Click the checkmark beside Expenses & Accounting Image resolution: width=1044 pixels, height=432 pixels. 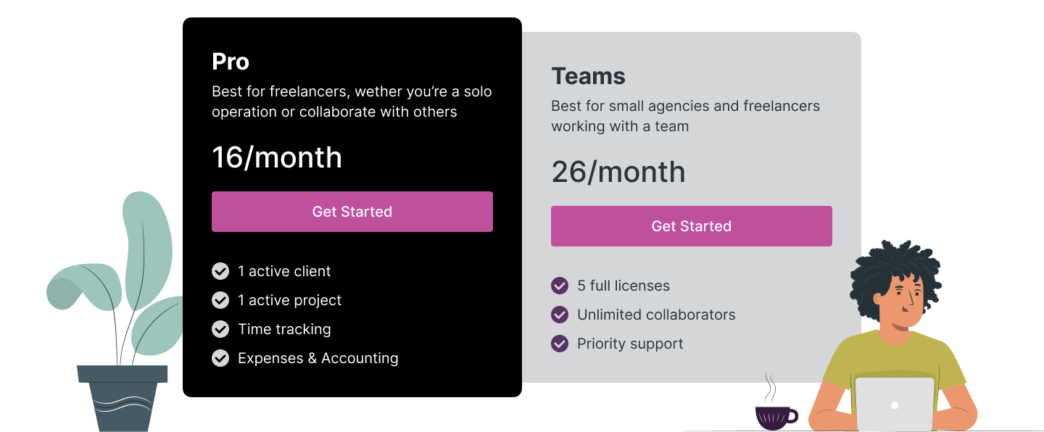(220, 358)
